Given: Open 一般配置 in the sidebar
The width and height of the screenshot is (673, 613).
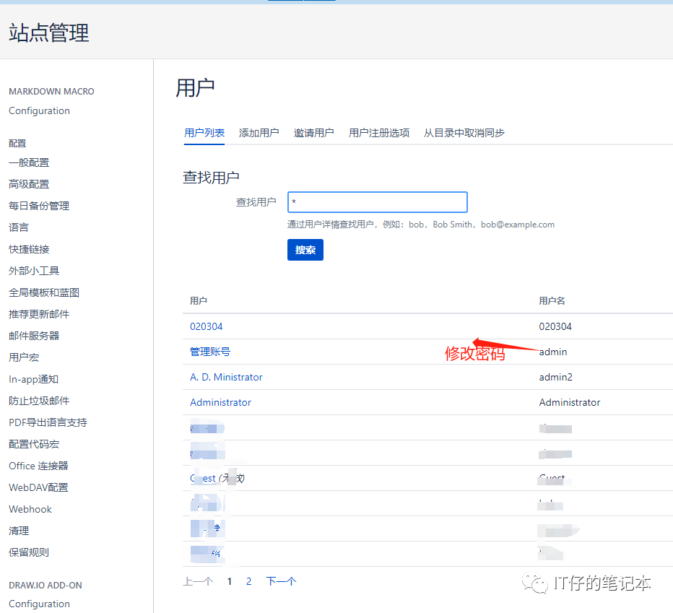Looking at the screenshot, I should coord(29,162).
